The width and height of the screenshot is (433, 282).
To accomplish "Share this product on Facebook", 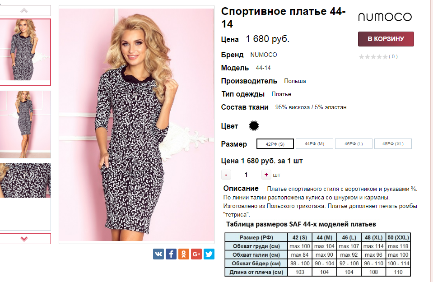I will pyautogui.click(x=171, y=254).
